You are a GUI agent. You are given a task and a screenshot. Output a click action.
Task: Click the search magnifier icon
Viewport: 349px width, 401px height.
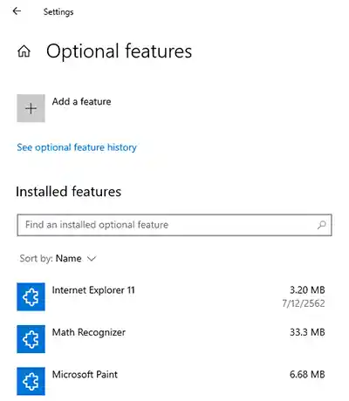point(322,225)
